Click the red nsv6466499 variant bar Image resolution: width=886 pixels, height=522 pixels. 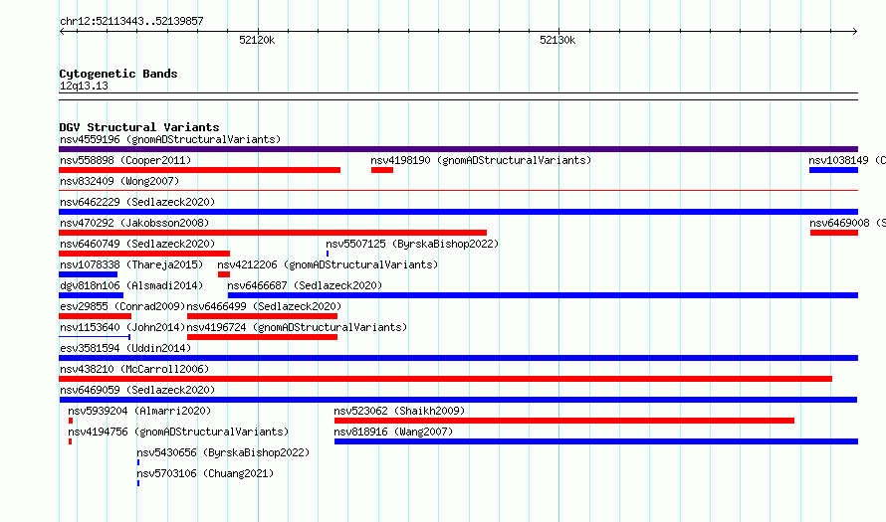(262, 316)
